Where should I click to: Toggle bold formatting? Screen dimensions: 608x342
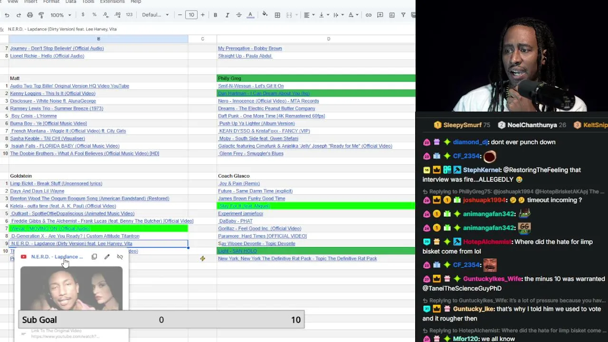click(215, 15)
